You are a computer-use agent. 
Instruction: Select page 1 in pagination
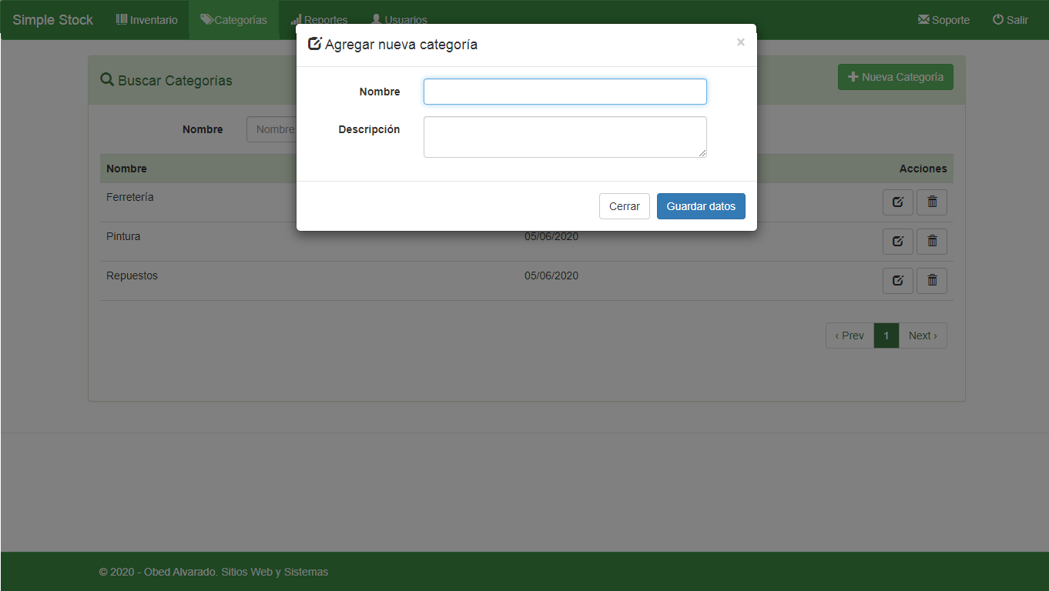coord(886,336)
